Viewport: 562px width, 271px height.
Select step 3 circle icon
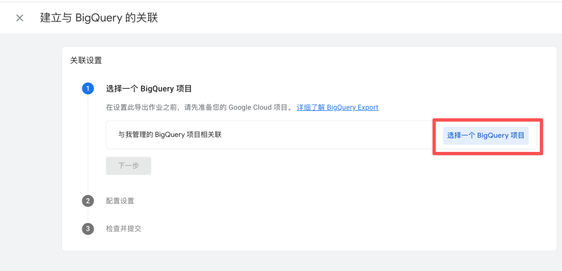pos(88,228)
